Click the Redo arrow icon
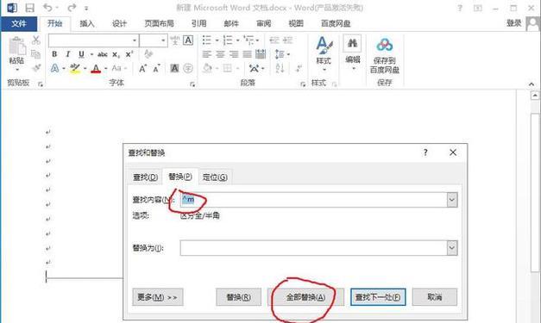 (72, 8)
